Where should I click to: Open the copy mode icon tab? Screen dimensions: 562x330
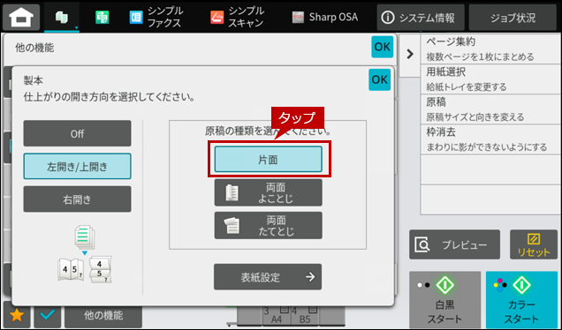tap(62, 17)
